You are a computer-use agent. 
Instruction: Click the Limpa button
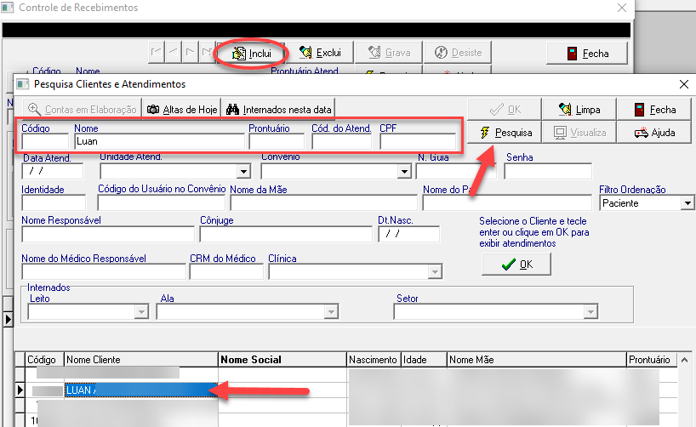coord(579,110)
